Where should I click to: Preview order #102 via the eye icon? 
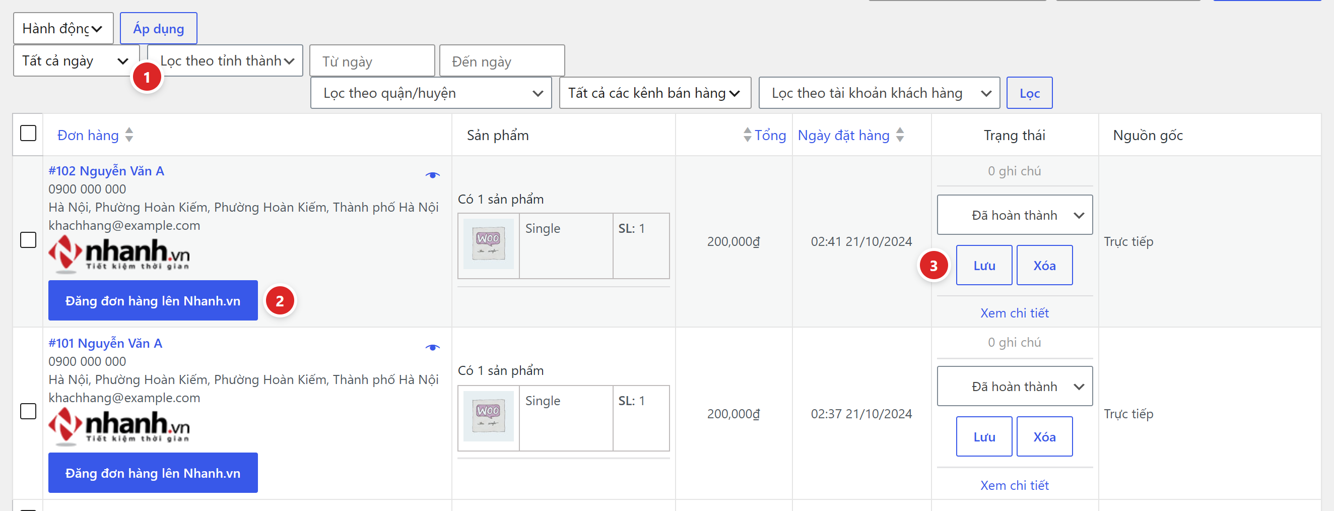tap(432, 175)
